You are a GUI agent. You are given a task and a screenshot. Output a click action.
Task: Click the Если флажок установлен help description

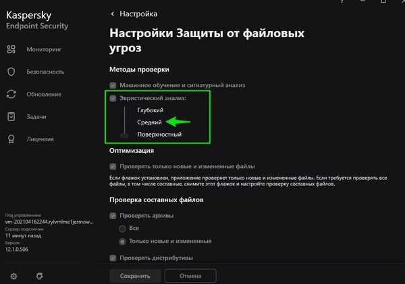(248, 181)
